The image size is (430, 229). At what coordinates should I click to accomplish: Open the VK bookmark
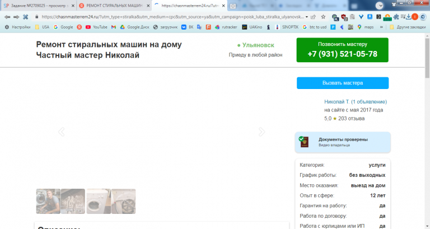point(188,27)
